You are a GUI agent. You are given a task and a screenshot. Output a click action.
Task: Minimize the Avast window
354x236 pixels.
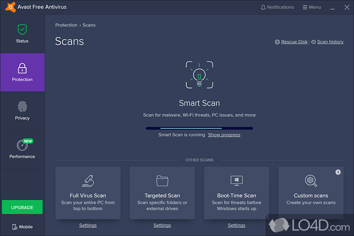tap(332, 8)
